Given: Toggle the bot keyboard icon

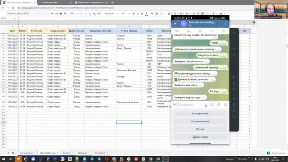Looking at the screenshot, I should [x=211, y=104].
